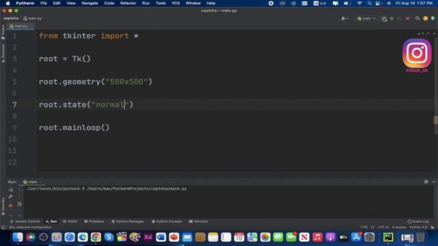Screen dimensions: 438x246
Task: Toggle the Structure tool window stripe
Action: [x=3, y=53]
